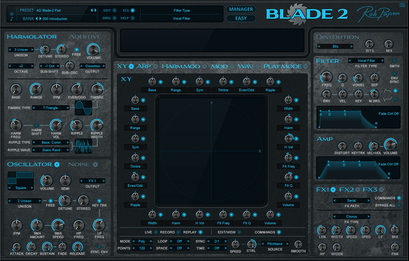
Task: Switch to the ARP tab
Action: [x=144, y=66]
